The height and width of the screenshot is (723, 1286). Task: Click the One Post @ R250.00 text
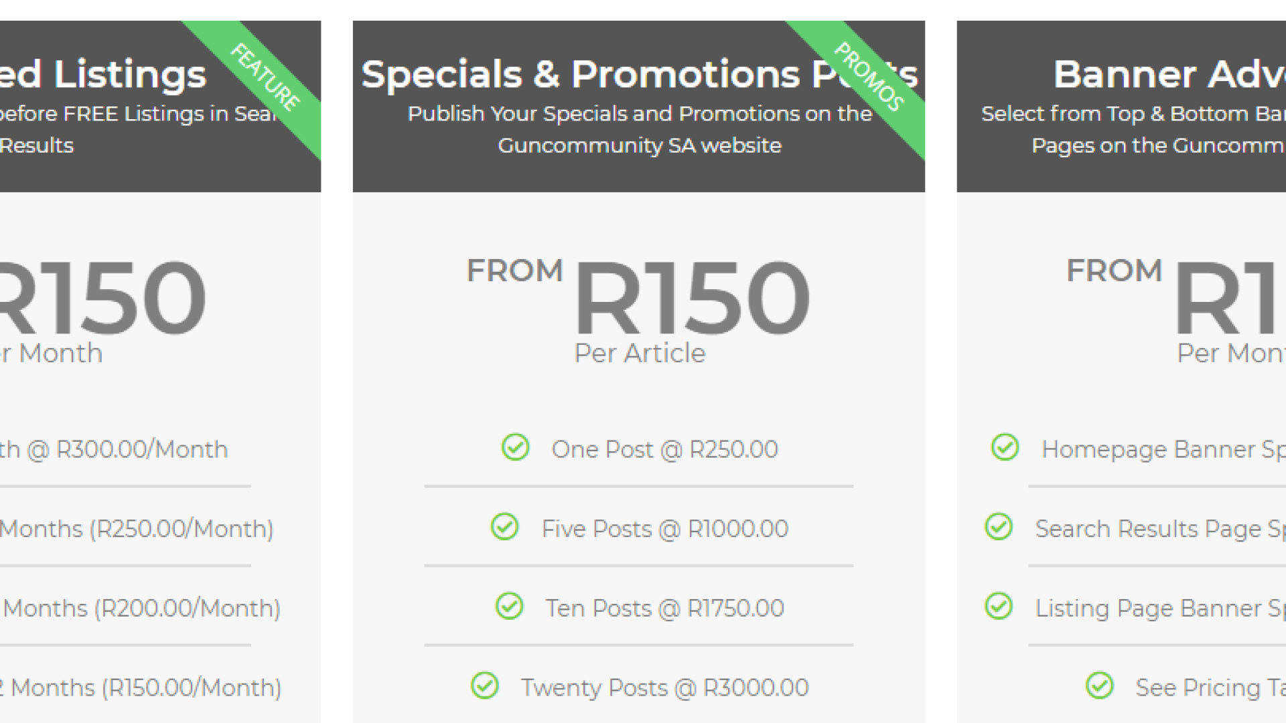point(664,449)
